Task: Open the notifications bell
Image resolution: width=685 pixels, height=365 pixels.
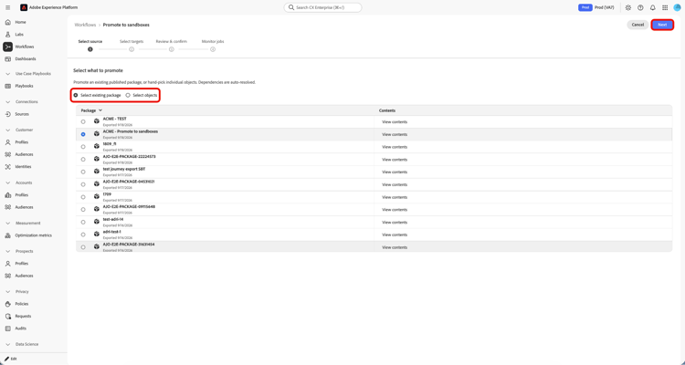Action: pos(653,7)
